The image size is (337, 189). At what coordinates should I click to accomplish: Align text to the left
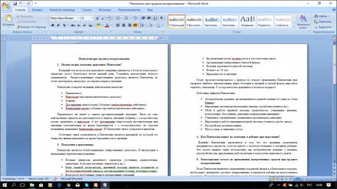(x=118, y=25)
